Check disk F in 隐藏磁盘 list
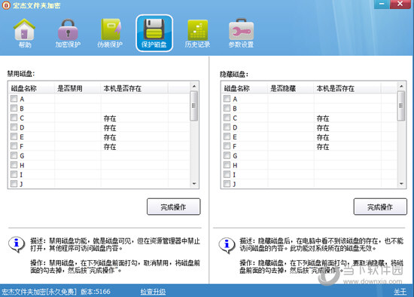414x297 pixels. click(x=227, y=146)
